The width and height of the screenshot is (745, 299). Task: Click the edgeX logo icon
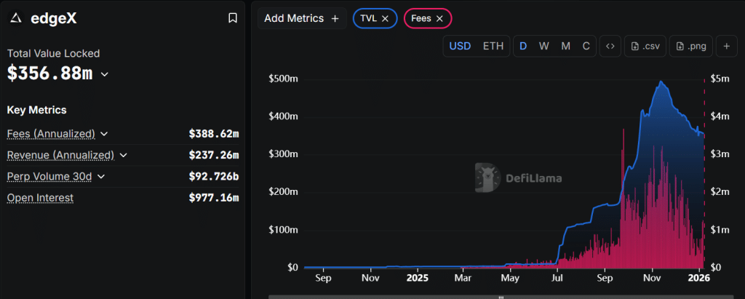pos(16,18)
